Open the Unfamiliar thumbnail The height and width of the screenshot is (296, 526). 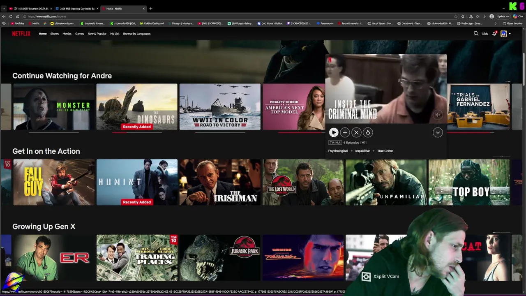[386, 182]
